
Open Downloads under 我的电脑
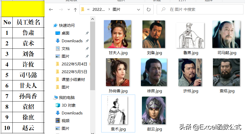(72, 113)
